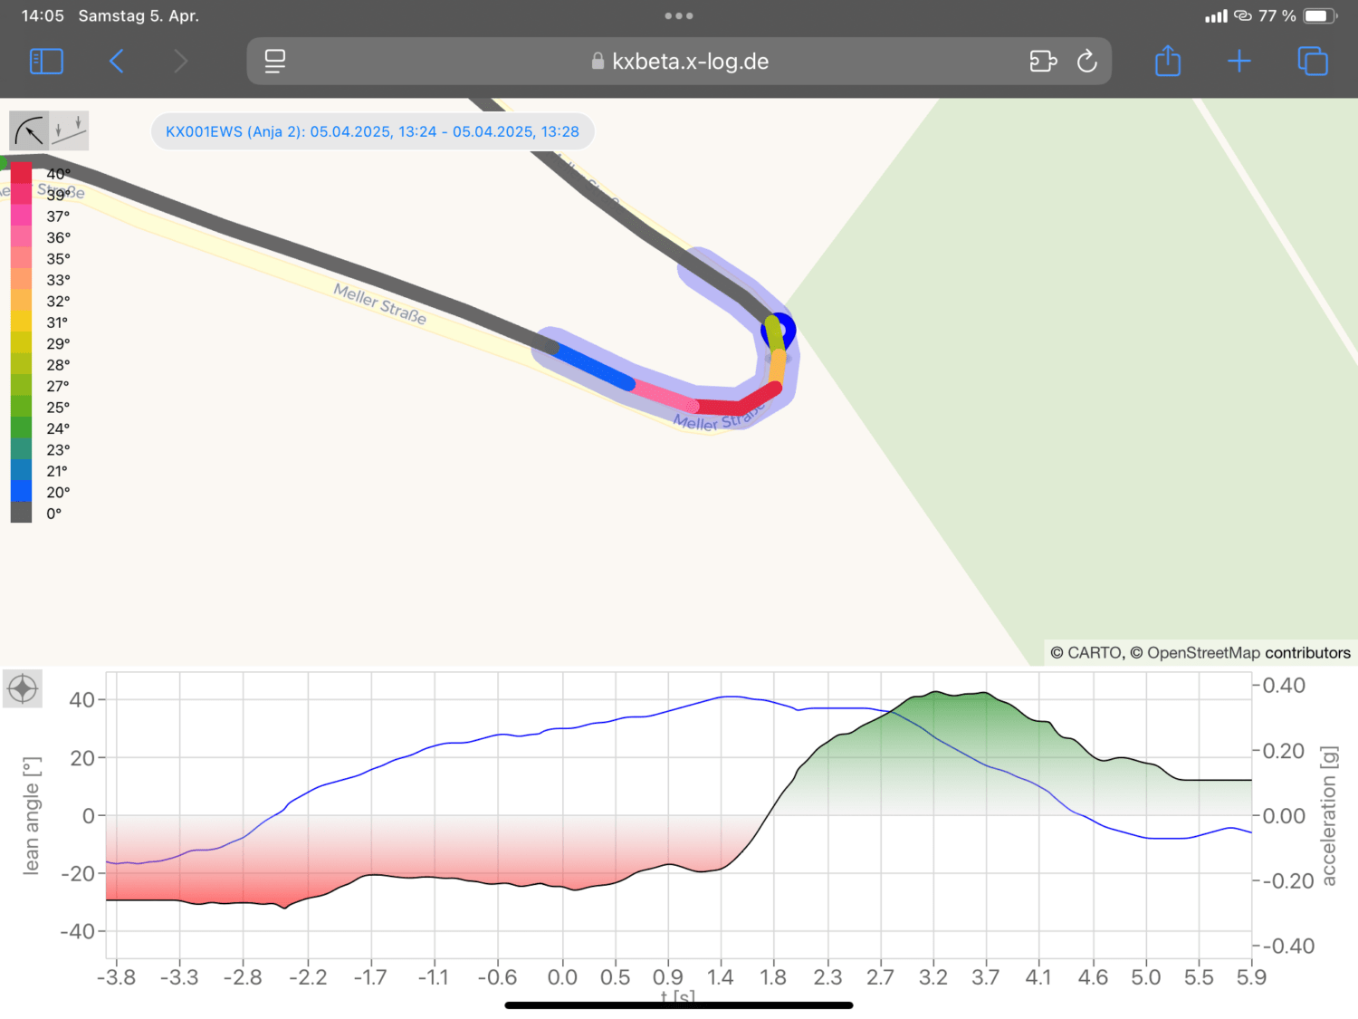The width and height of the screenshot is (1358, 1019).
Task: Open the OpenStreetMap attribution link
Action: 1203,653
